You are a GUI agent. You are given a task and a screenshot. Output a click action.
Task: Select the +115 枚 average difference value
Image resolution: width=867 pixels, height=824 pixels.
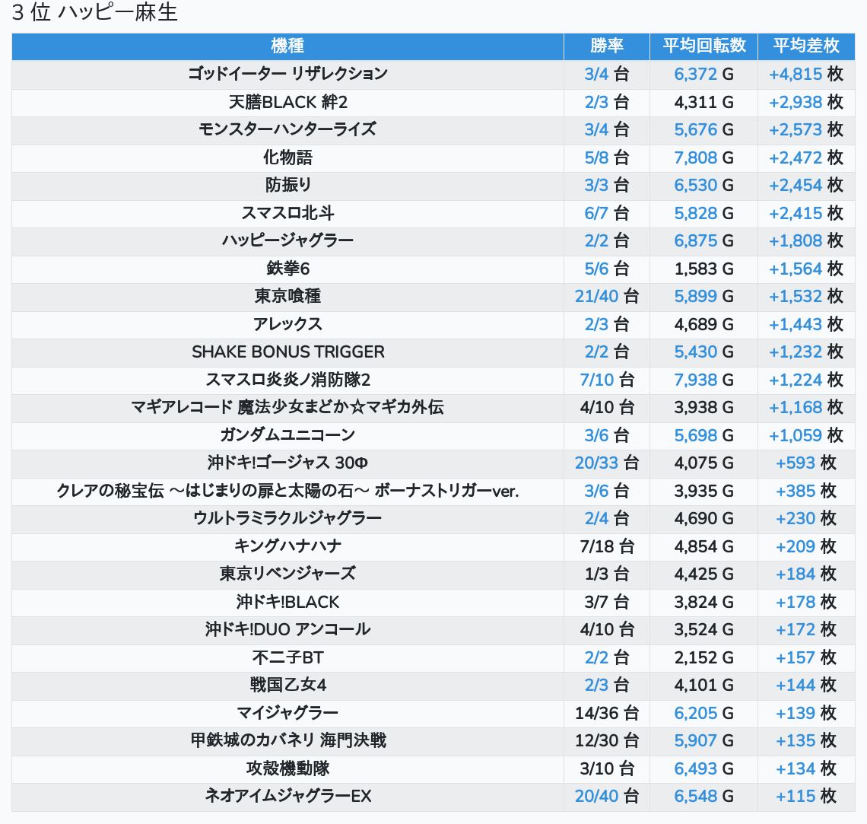click(x=805, y=797)
